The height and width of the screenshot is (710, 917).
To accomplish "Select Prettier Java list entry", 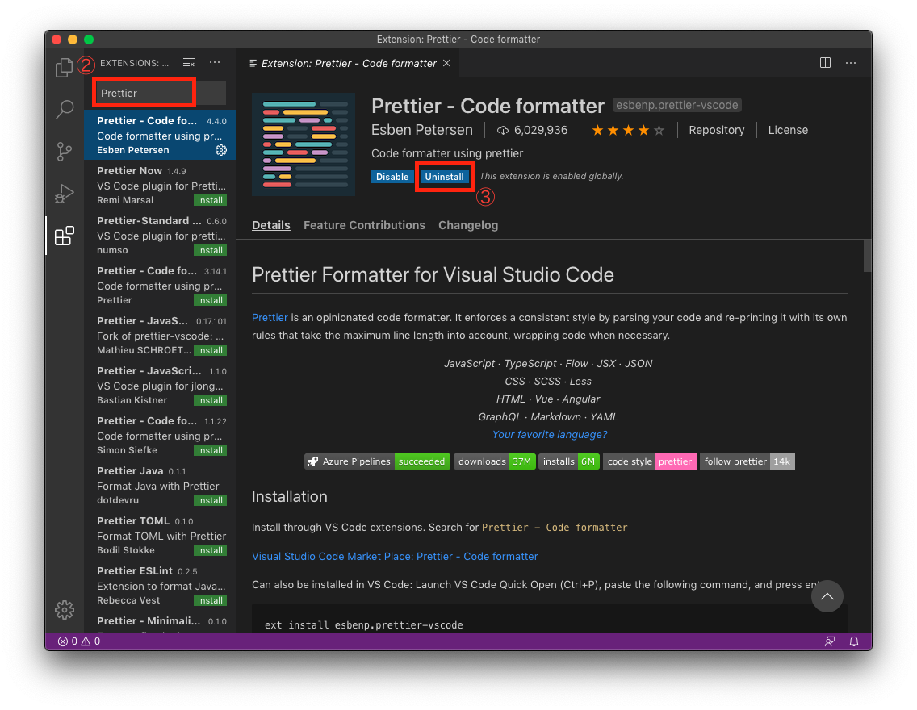I will tap(161, 485).
